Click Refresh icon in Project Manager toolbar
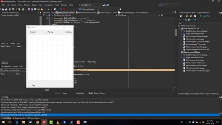This screenshot has width=222, height=125. 201,16
